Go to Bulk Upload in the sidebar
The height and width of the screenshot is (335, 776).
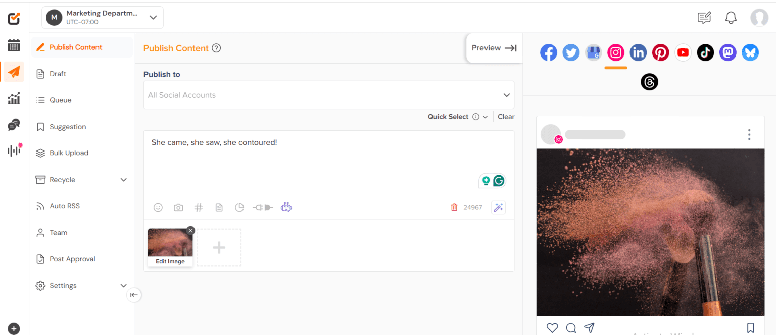pyautogui.click(x=68, y=153)
